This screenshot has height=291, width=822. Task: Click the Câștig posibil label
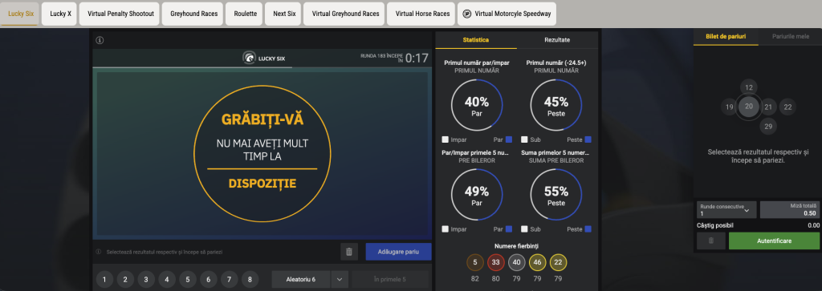[x=715, y=225]
